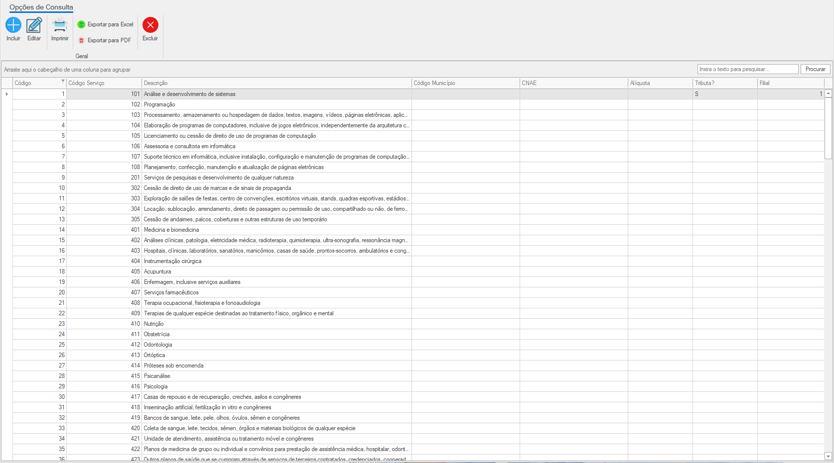This screenshot has width=834, height=463.
Task: Click the vertical scrollbar thumb
Action: 828,128
